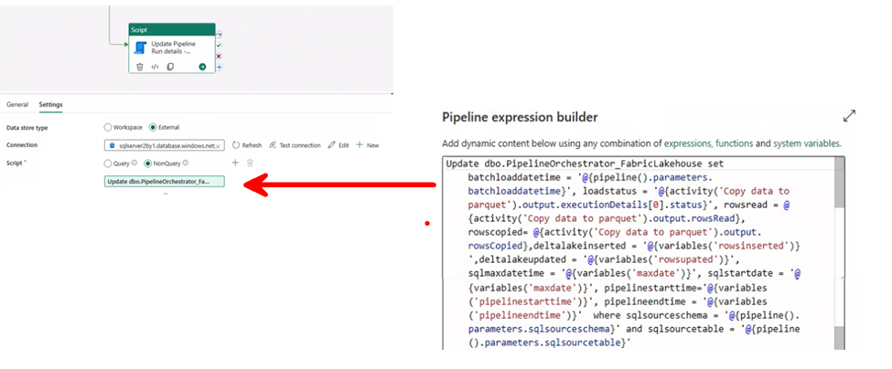
Task: Select the Workspace data store type
Action: click(x=109, y=127)
